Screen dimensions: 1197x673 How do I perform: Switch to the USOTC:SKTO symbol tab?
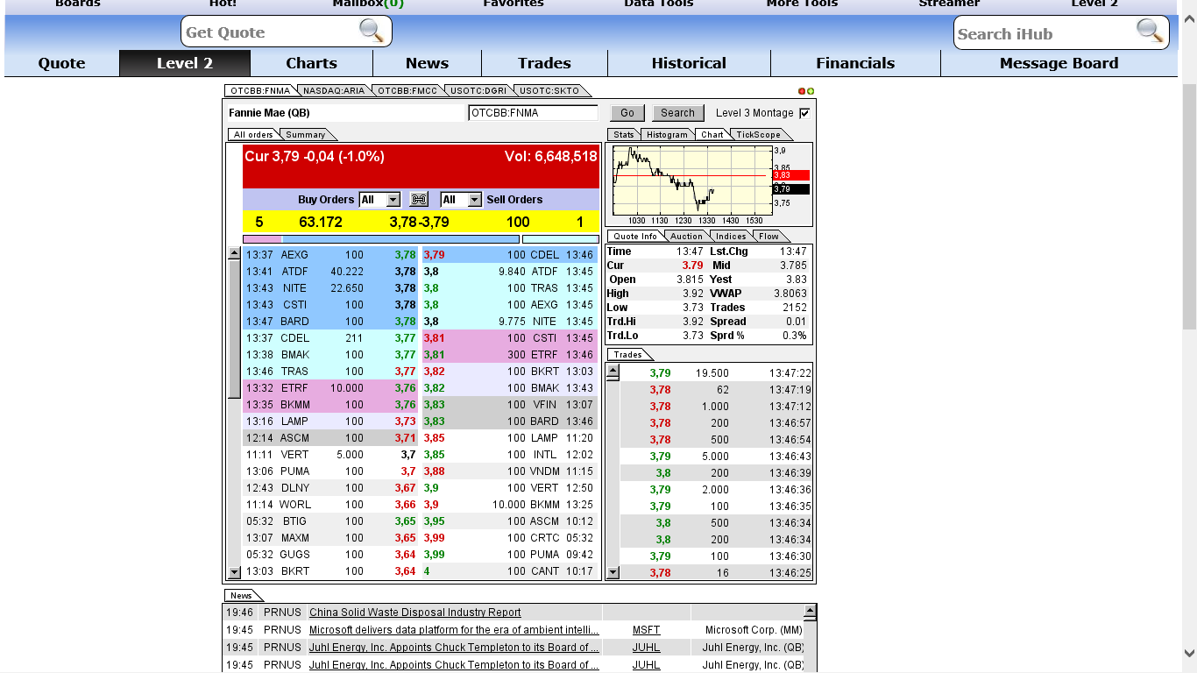(x=549, y=90)
